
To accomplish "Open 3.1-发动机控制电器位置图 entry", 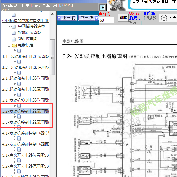I will coord(26,100).
